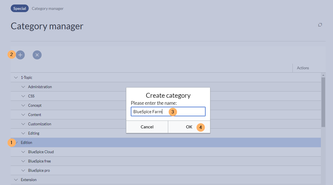333x185 pixels.
Task: Select the Content tree item
Action: coord(35,115)
